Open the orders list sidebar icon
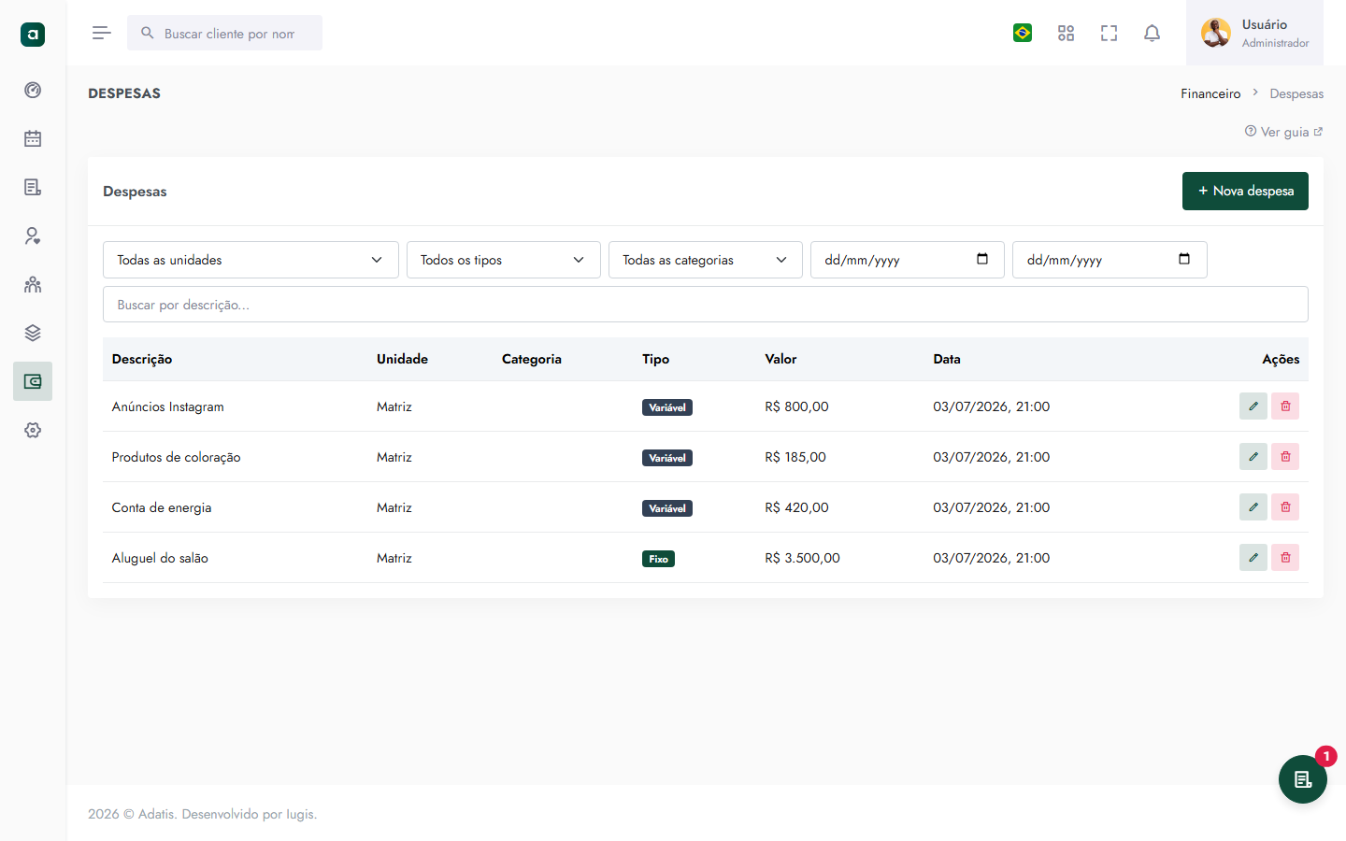The width and height of the screenshot is (1346, 841). (33, 187)
